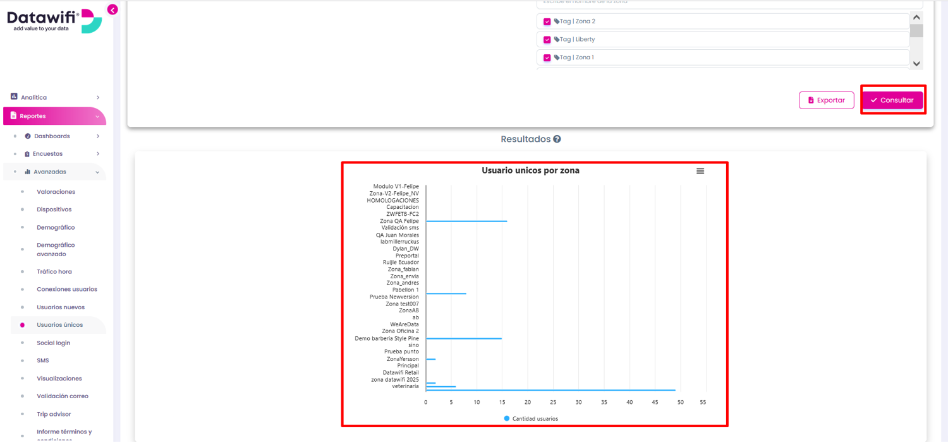The image size is (948, 443).
Task: Expand the Dashboards submenu chevron
Action: 98,136
